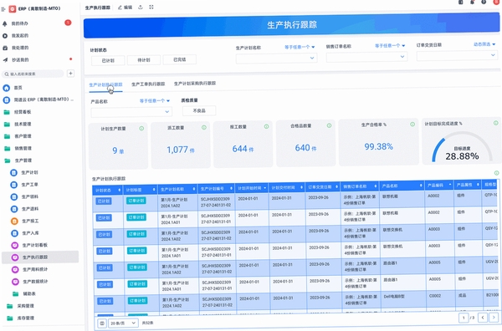Collapse the sidebar menu icon
Viewport: 502px width, 331px height.
coord(3,9)
